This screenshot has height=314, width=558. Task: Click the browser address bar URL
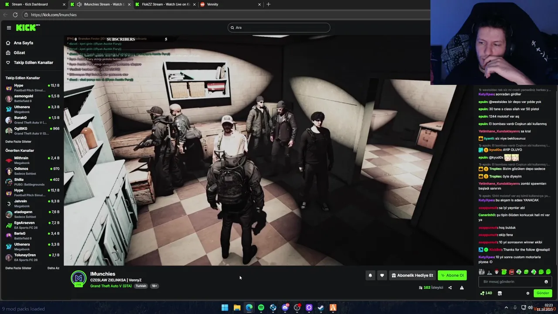tap(54, 14)
